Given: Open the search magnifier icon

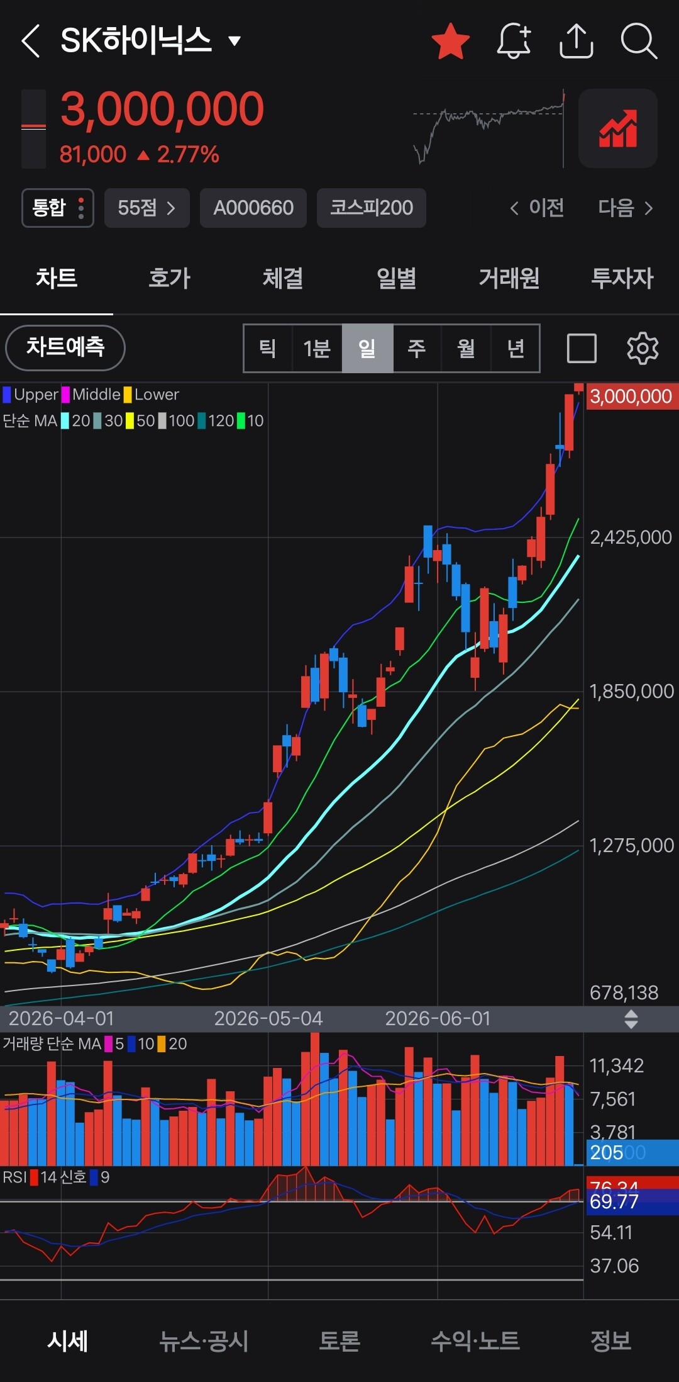Looking at the screenshot, I should (639, 42).
